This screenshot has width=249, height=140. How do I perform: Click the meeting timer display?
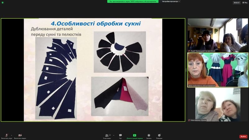[237, 2]
